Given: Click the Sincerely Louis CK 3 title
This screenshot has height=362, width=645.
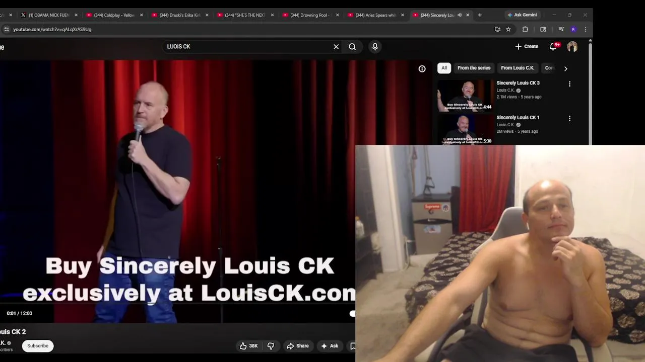Looking at the screenshot, I should (518, 83).
